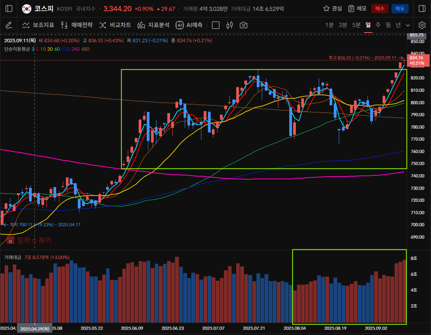The width and height of the screenshot is (431, 335).
Task: Click the 2025.07.07 date axis label
Action: (x=213, y=328)
